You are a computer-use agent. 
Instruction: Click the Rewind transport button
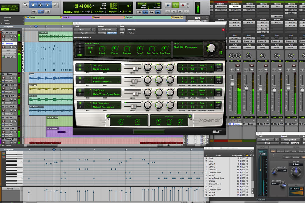click(174, 12)
